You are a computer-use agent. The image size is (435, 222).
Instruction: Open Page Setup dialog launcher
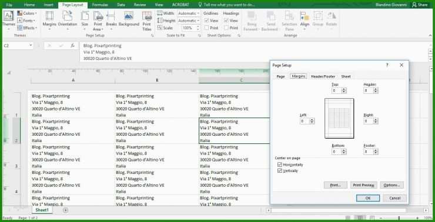152,35
